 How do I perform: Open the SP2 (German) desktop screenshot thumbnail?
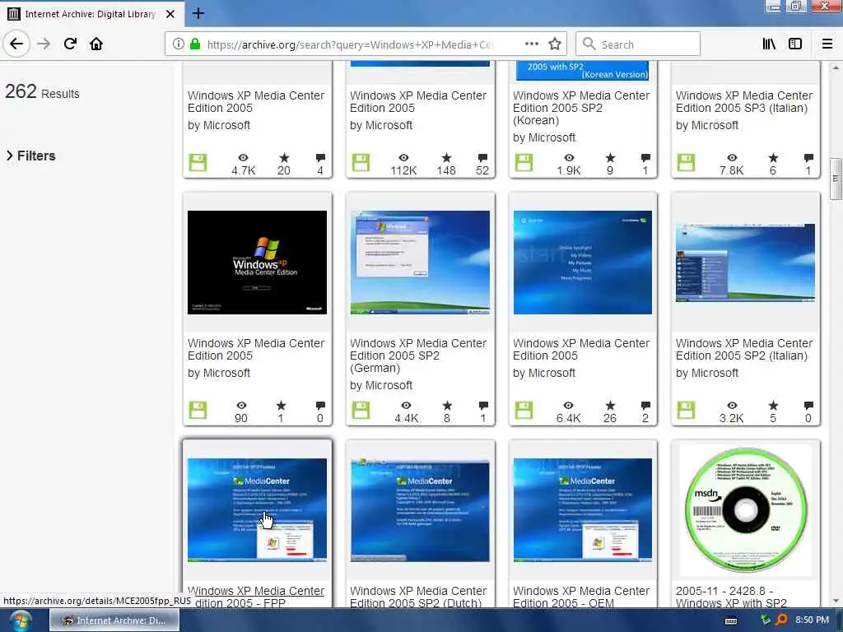[420, 263]
